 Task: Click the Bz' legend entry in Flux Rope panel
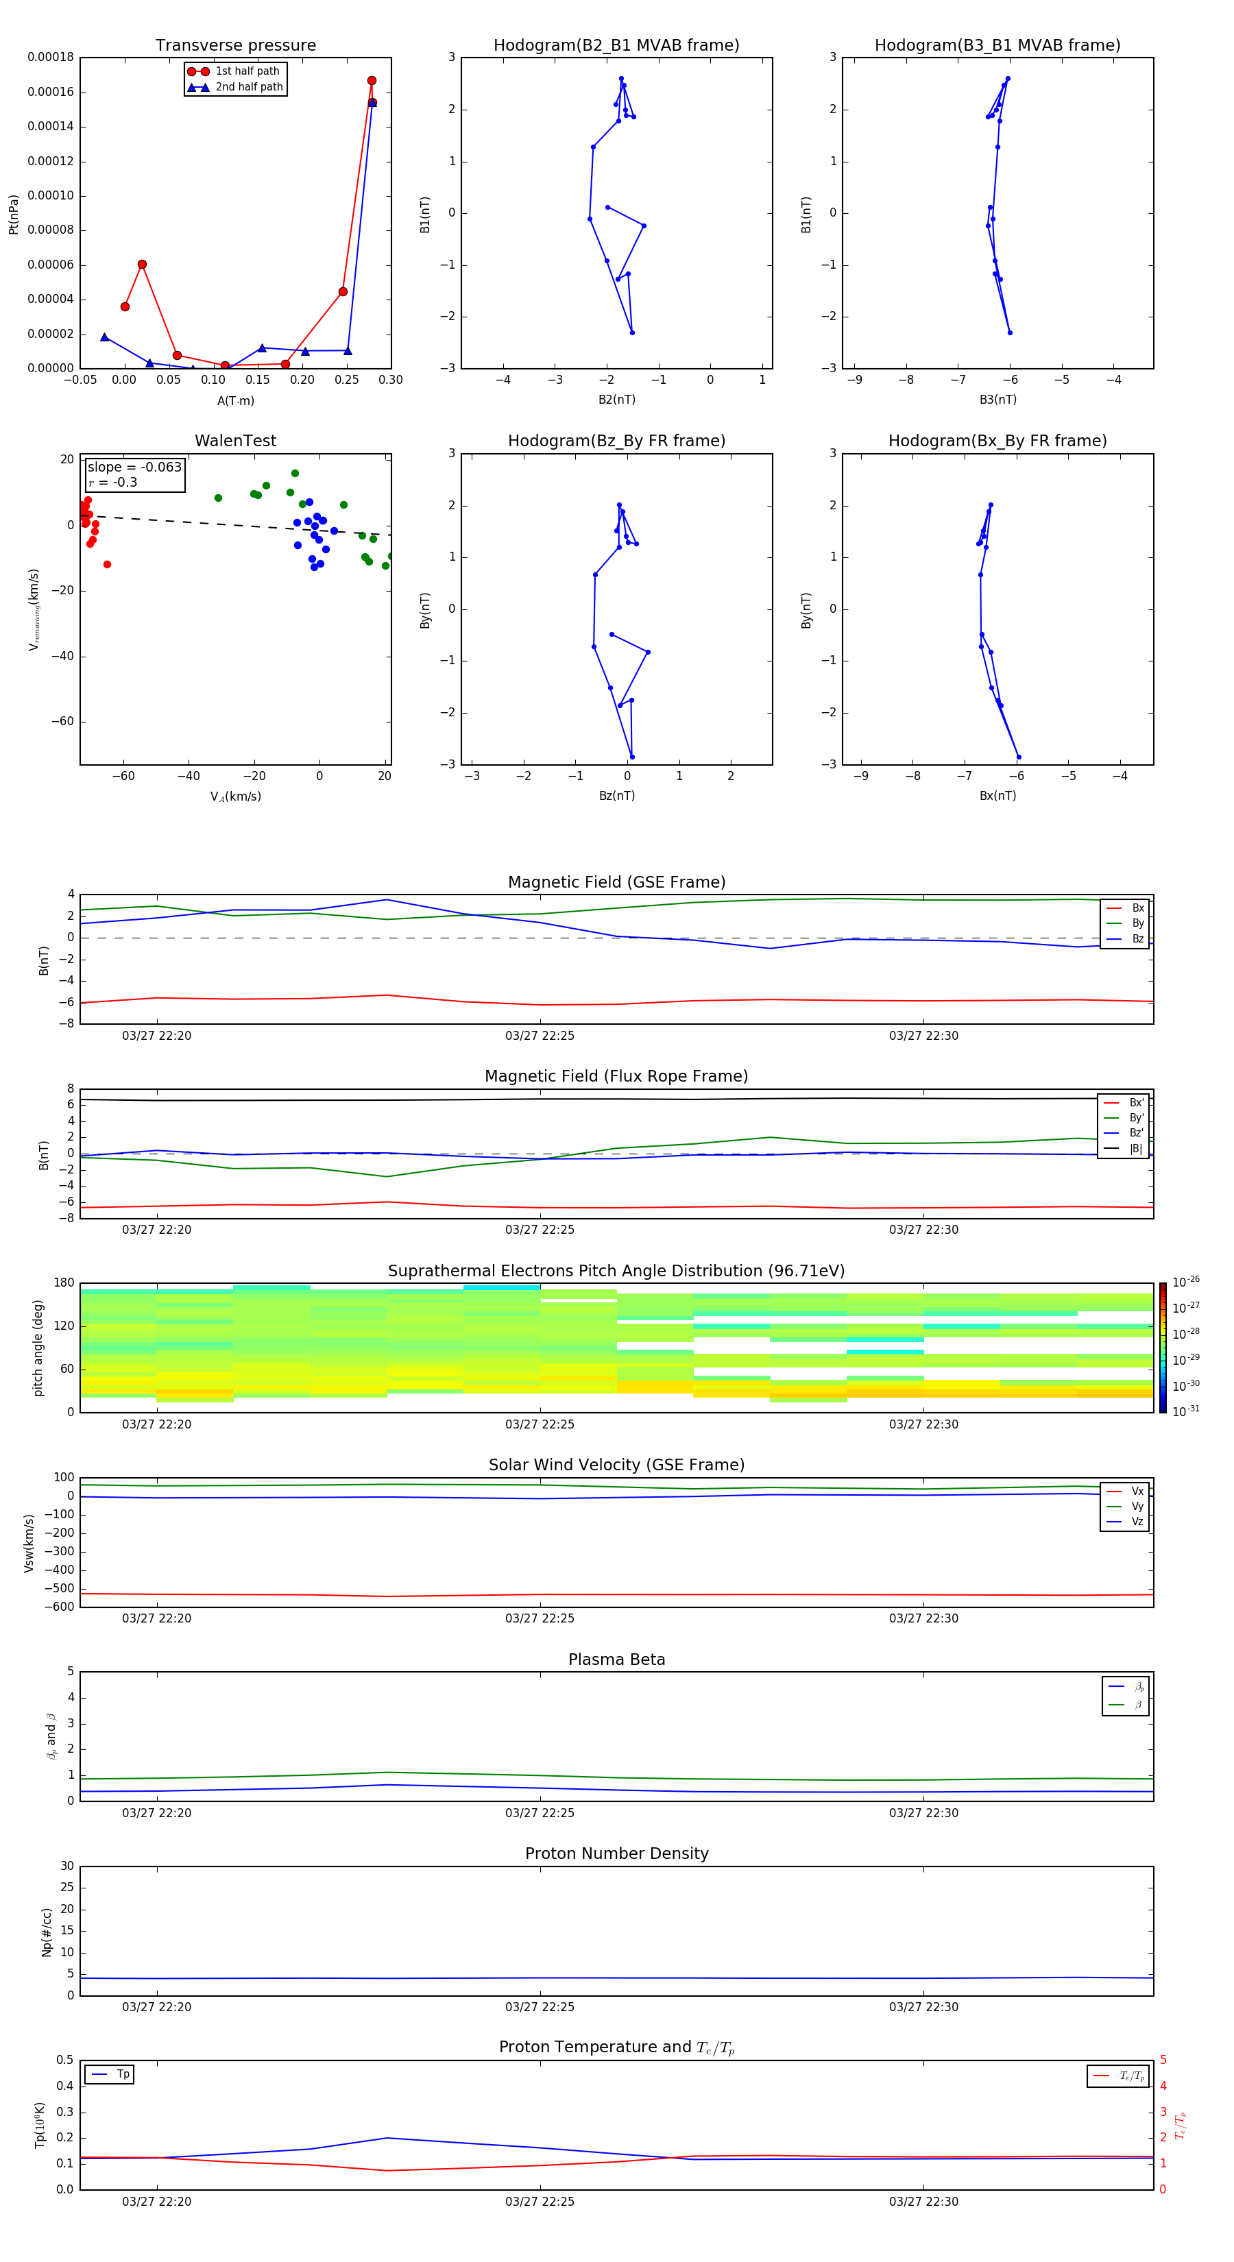coord(1124,1133)
